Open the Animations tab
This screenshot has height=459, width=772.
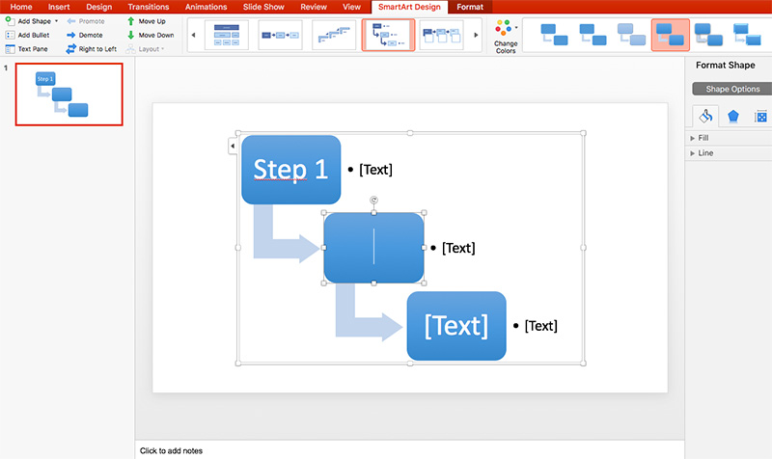(x=206, y=7)
